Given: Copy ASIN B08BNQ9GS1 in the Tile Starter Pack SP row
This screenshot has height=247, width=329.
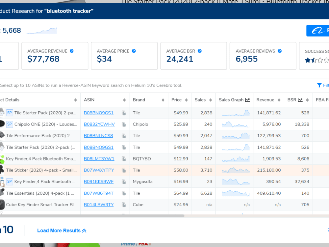Looking at the screenshot, I should pos(124,113).
